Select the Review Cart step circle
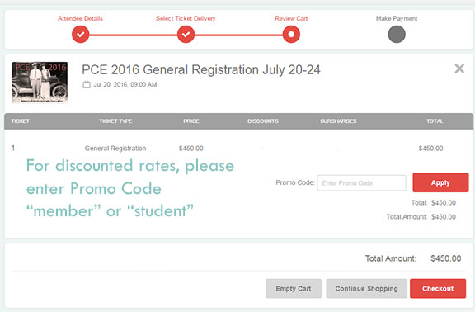 click(291, 35)
